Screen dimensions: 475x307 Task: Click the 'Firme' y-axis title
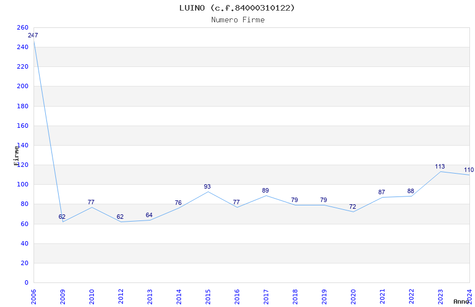coord(16,156)
